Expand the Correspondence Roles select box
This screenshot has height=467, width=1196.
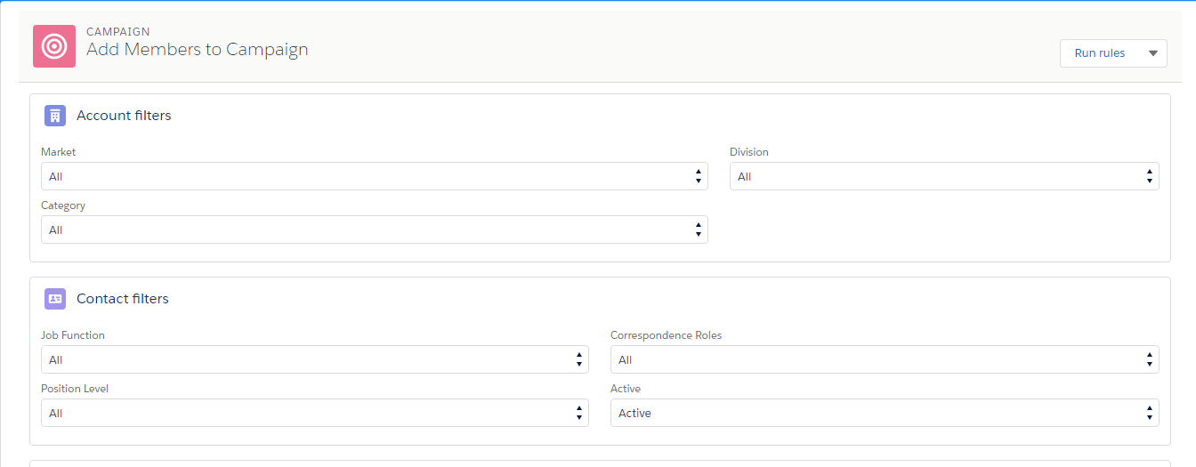[884, 359]
